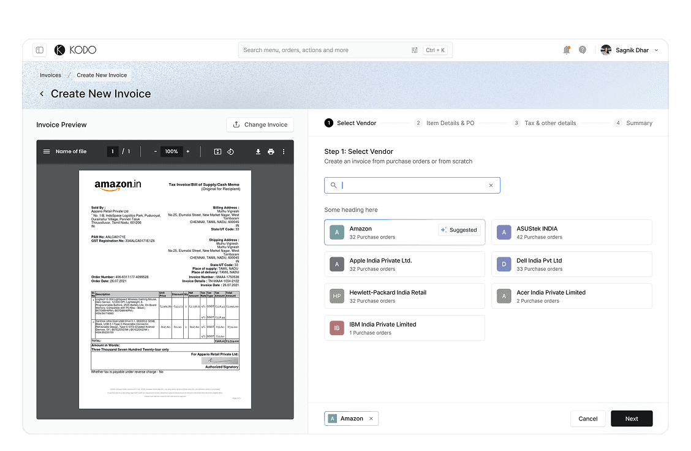Select Apple India Private Ltd. vendor
Viewport: 691px width, 451px height.
[404, 265]
